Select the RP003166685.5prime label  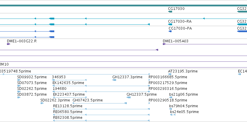[x=168, y=77]
